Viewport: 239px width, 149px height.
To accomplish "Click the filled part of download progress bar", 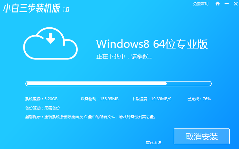I will [x=96, y=83].
